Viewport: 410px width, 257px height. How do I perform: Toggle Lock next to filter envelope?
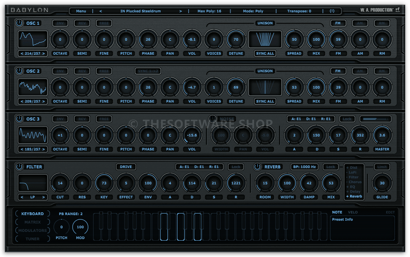236,167
